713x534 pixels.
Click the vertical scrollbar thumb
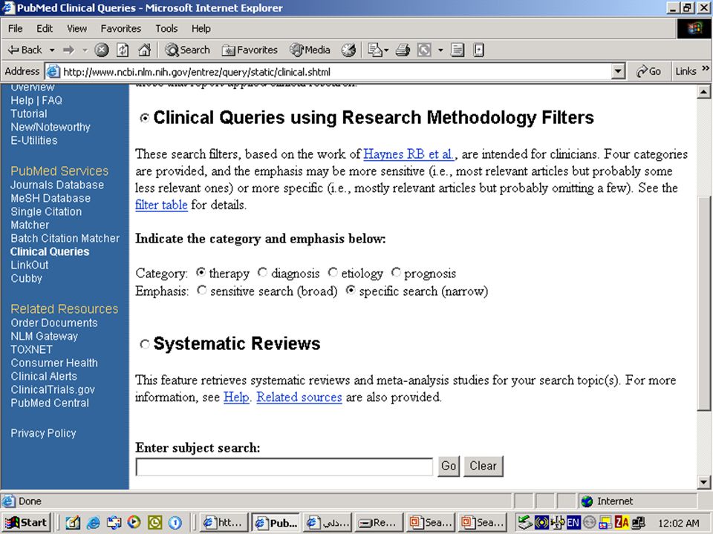pos(703,303)
